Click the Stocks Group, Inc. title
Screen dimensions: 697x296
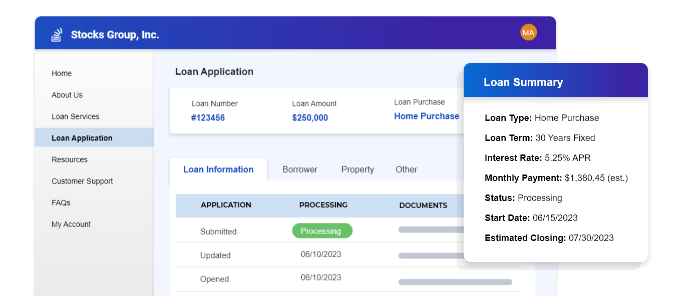coord(115,35)
